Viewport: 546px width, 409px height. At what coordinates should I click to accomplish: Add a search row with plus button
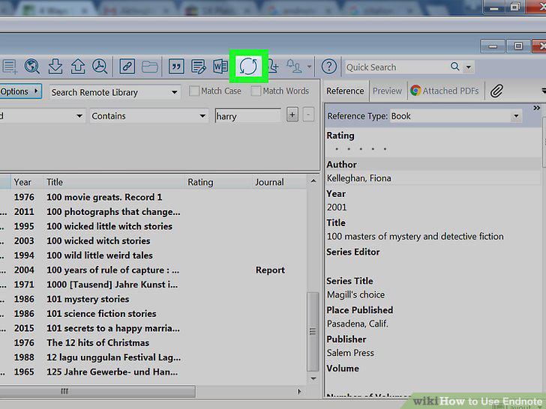click(x=292, y=115)
